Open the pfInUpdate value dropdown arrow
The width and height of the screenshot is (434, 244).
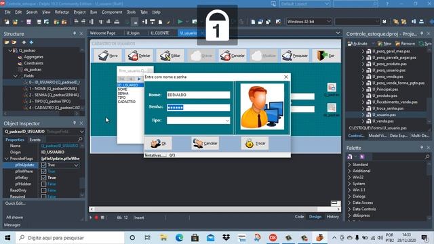coord(76,165)
